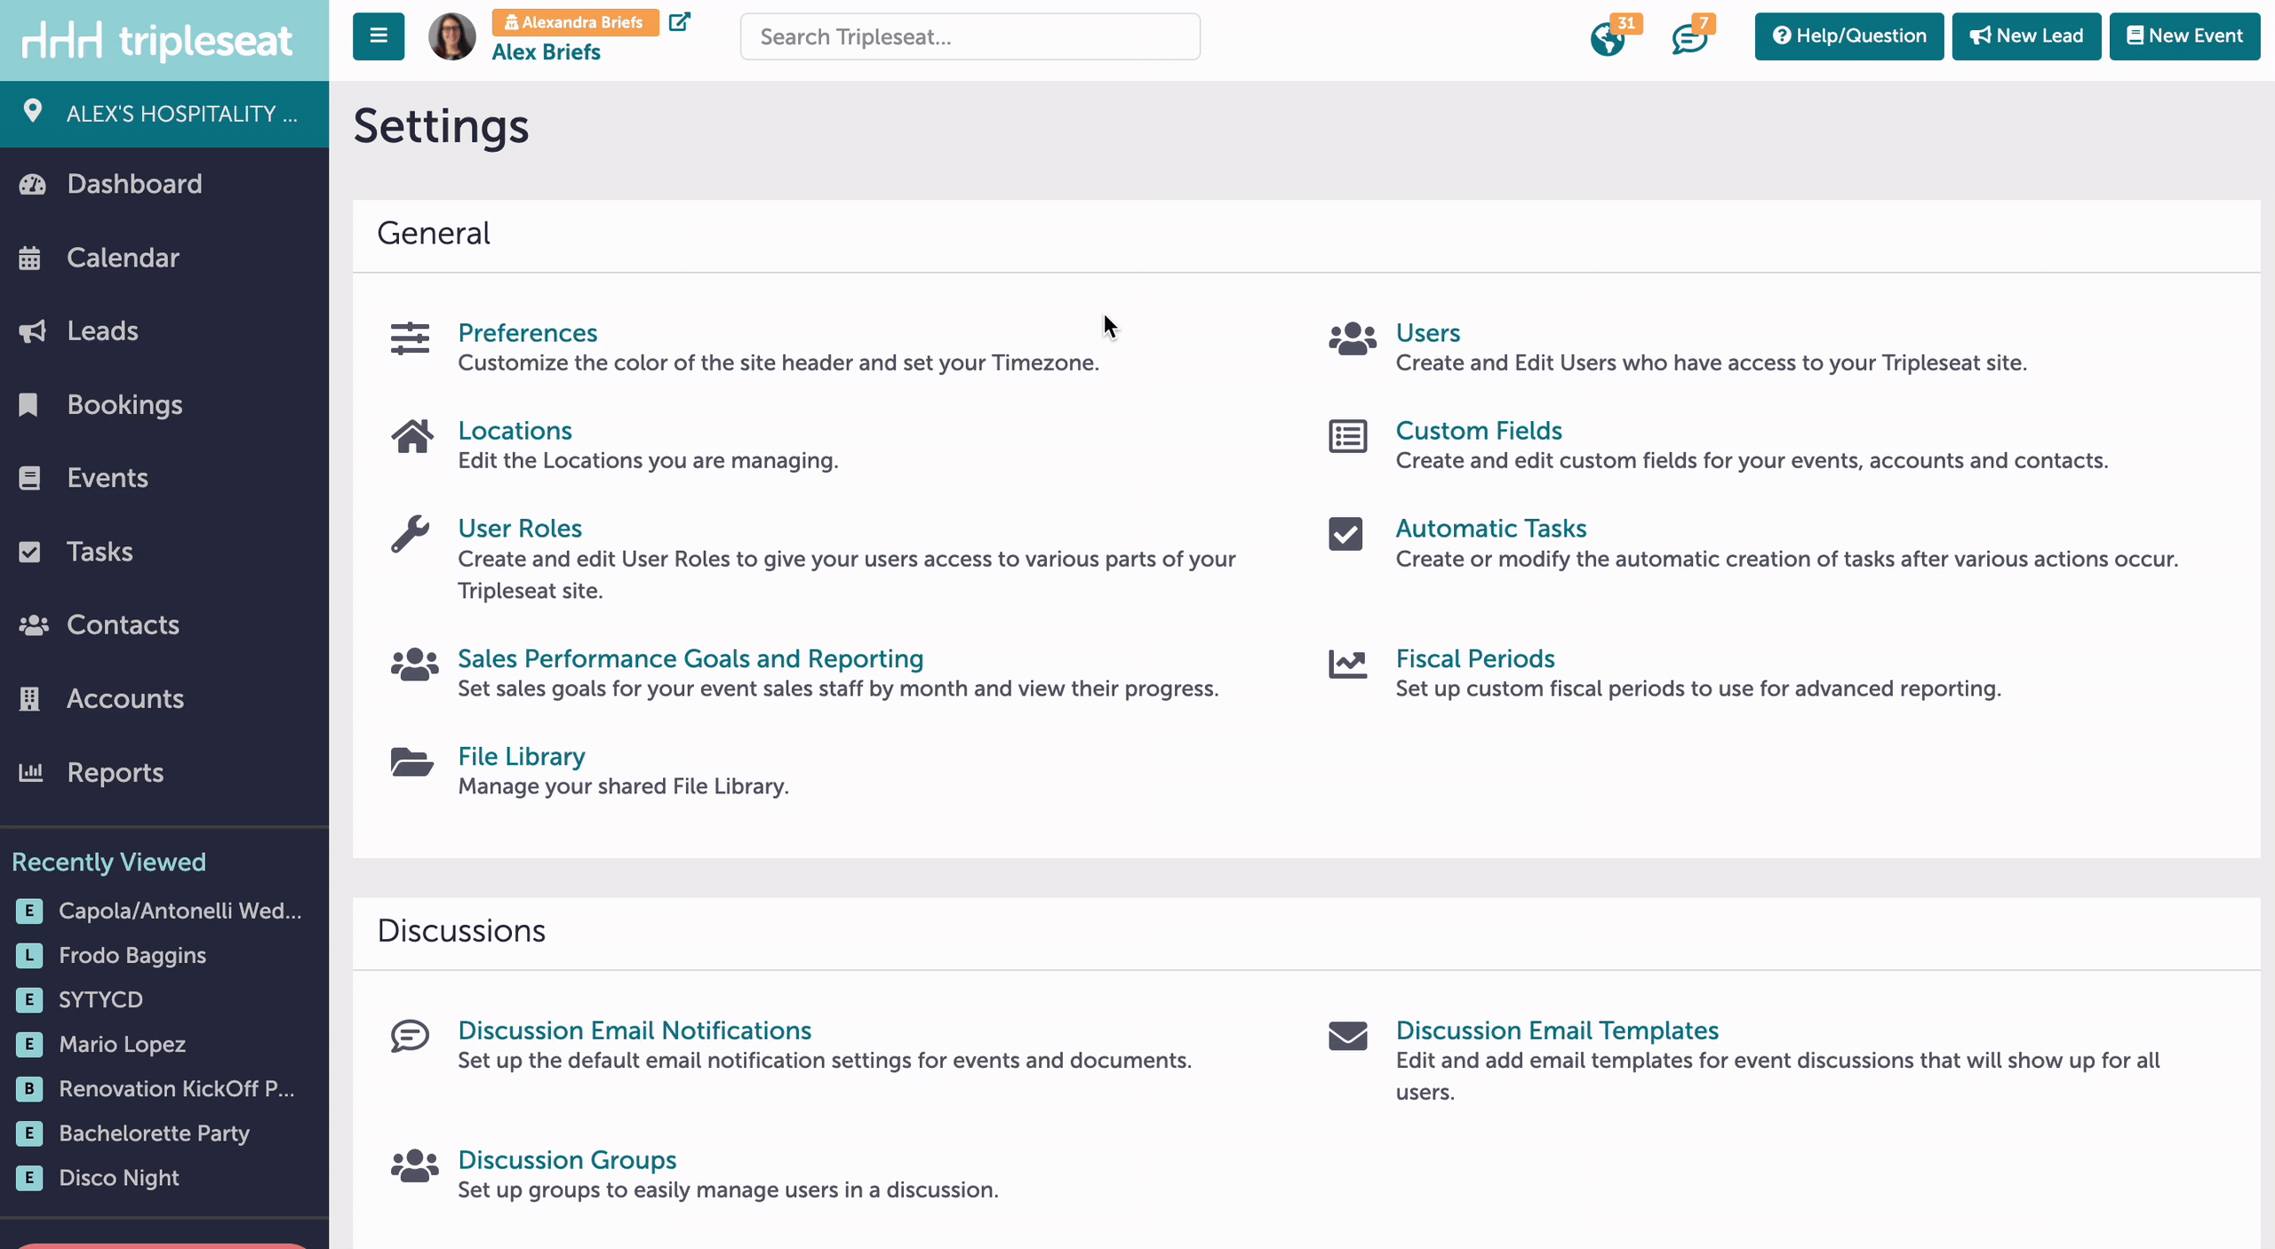Click the Alex Briefs profile avatar
Image resolution: width=2275 pixels, height=1249 pixels.
(452, 36)
